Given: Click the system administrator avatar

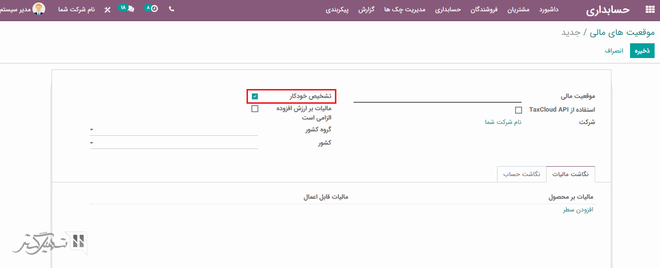Looking at the screenshot, I should coord(39,9).
